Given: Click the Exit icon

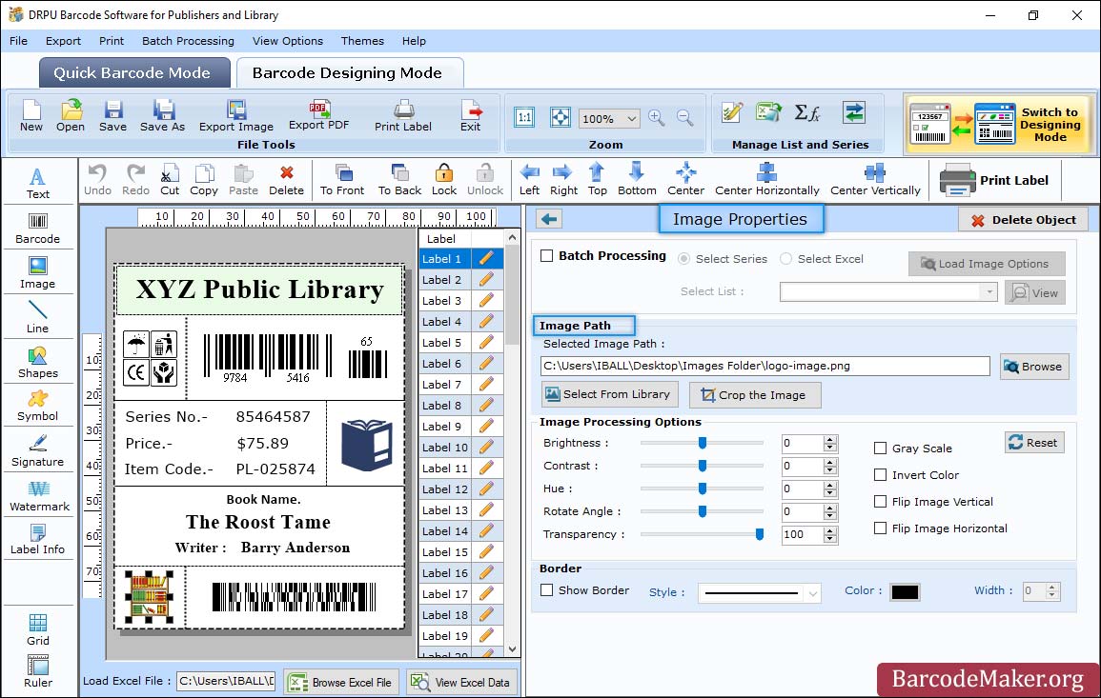Looking at the screenshot, I should click(x=471, y=116).
